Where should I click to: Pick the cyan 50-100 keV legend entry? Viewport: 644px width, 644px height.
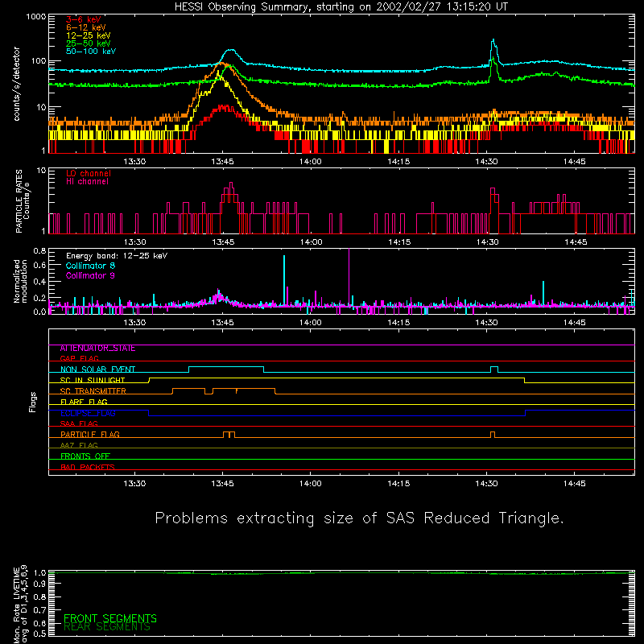click(91, 51)
